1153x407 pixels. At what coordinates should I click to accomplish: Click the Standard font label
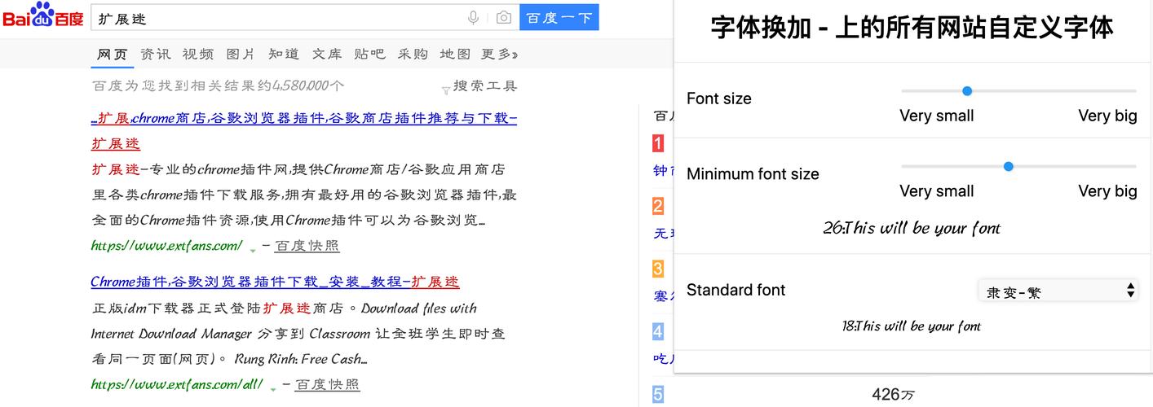coord(736,290)
